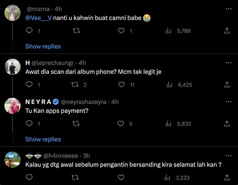
Task: Open the @Vee__V mention link
Action: pos(39,18)
